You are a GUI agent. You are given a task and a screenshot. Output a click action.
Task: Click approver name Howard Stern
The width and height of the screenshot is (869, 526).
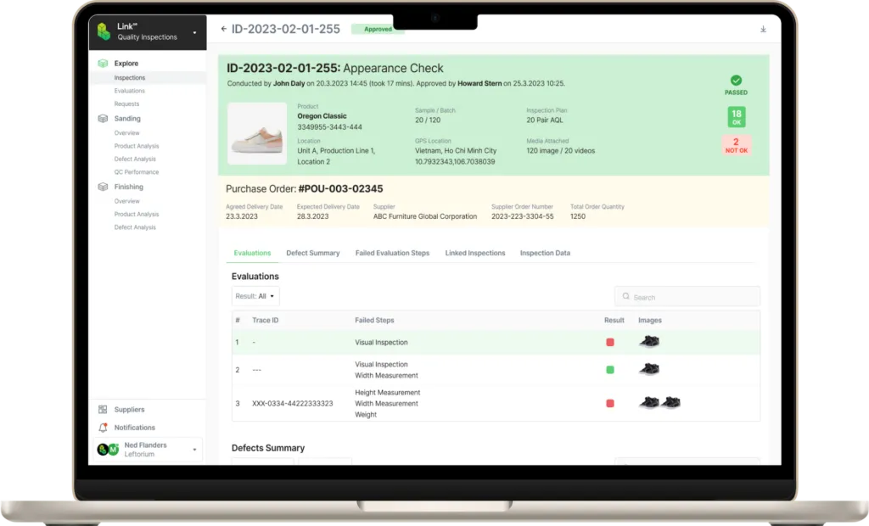(x=479, y=84)
